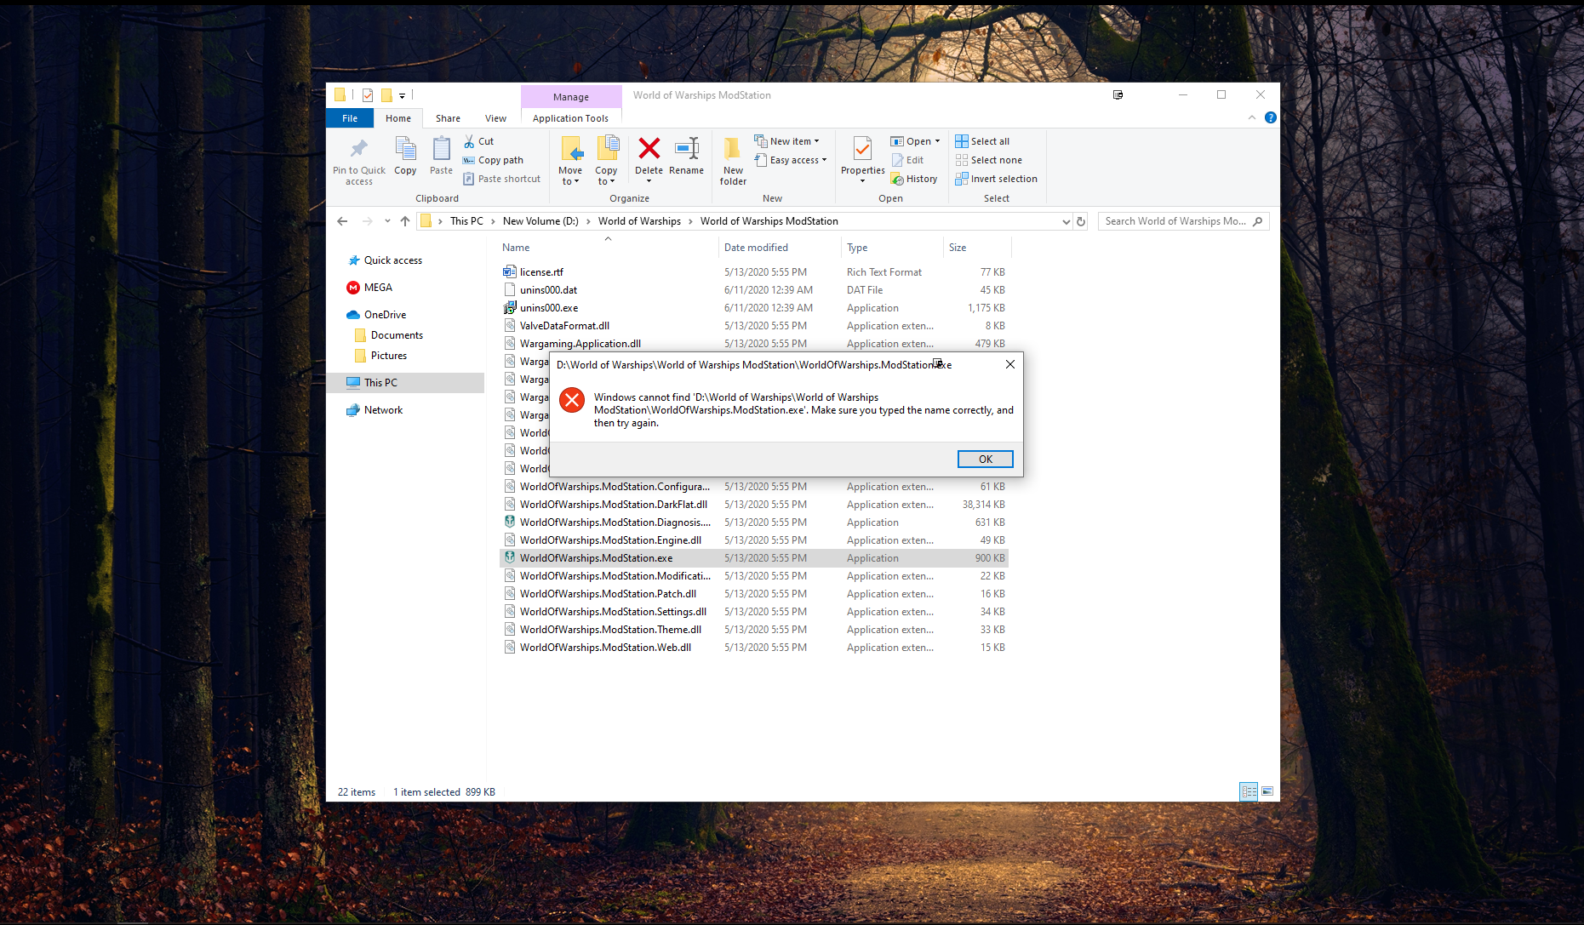Click Invert selection
The height and width of the screenshot is (925, 1584).
pos(996,179)
